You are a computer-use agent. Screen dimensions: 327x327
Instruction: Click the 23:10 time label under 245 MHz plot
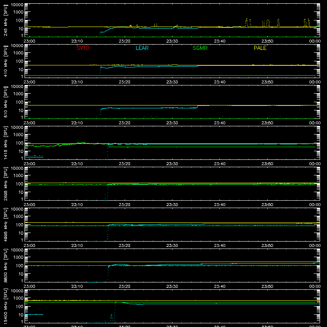tap(77, 41)
